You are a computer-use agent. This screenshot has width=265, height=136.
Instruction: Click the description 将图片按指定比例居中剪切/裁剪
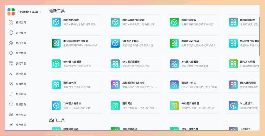199,87
